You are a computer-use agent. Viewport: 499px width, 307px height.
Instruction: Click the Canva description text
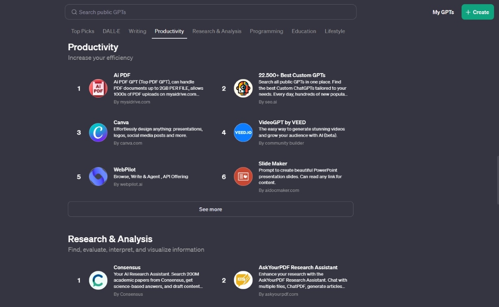[158, 132]
